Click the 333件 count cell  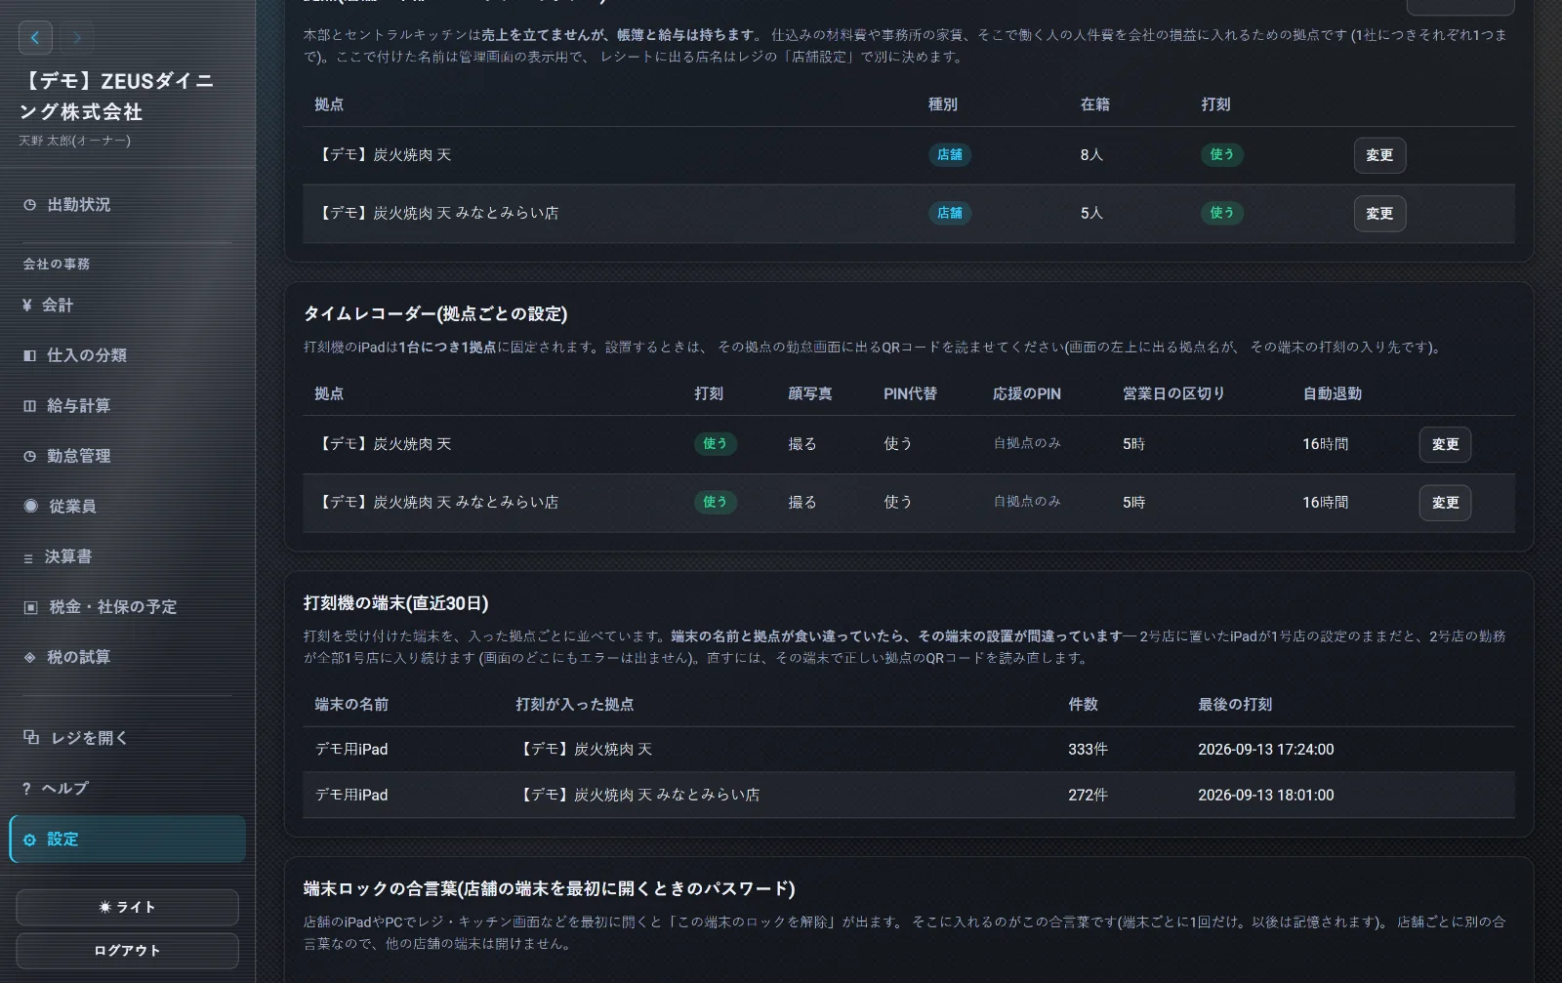[1088, 750]
